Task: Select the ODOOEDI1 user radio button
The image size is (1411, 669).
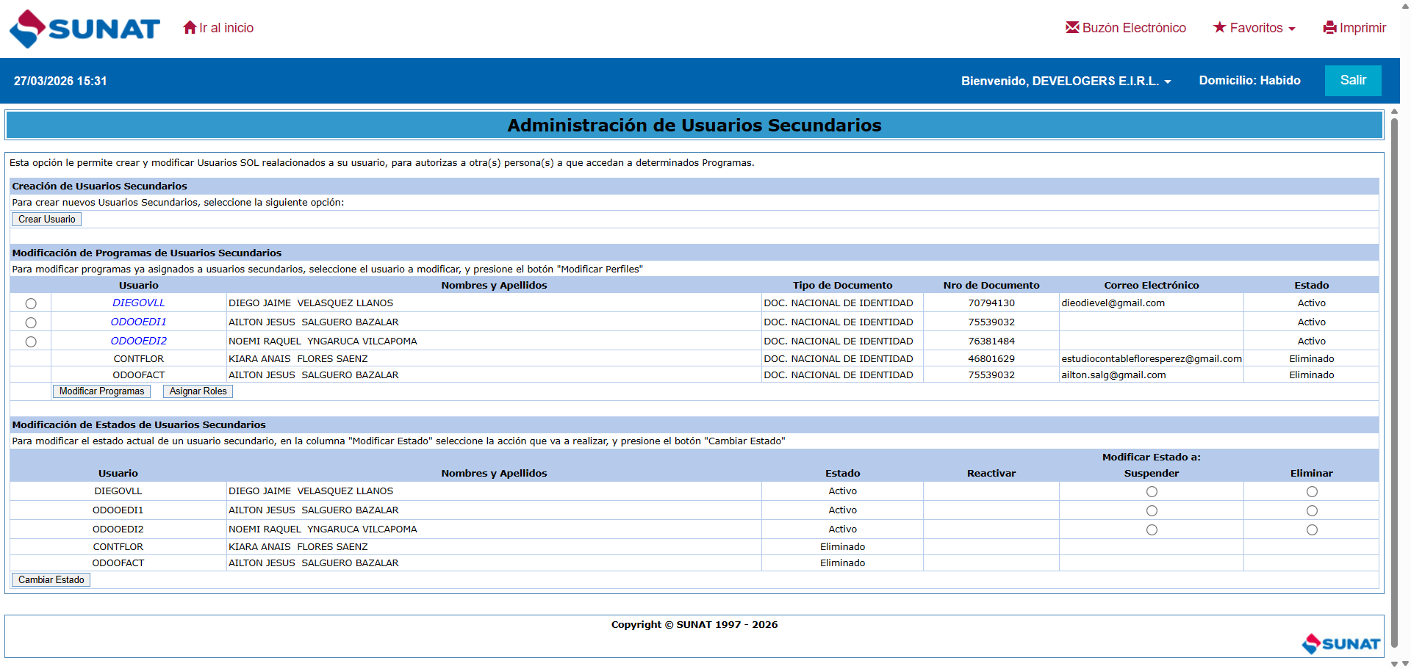Action: coord(31,322)
